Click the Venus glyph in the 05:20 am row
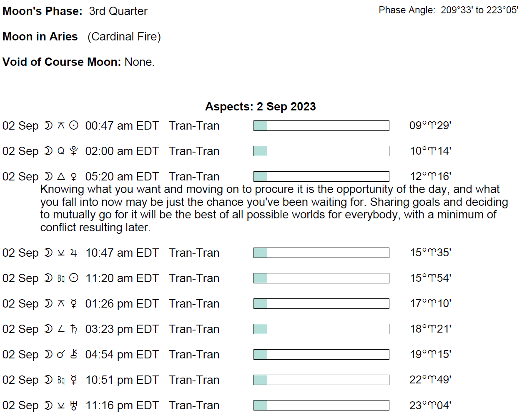Image resolution: width=527 pixels, height=418 pixels. pos(74,177)
